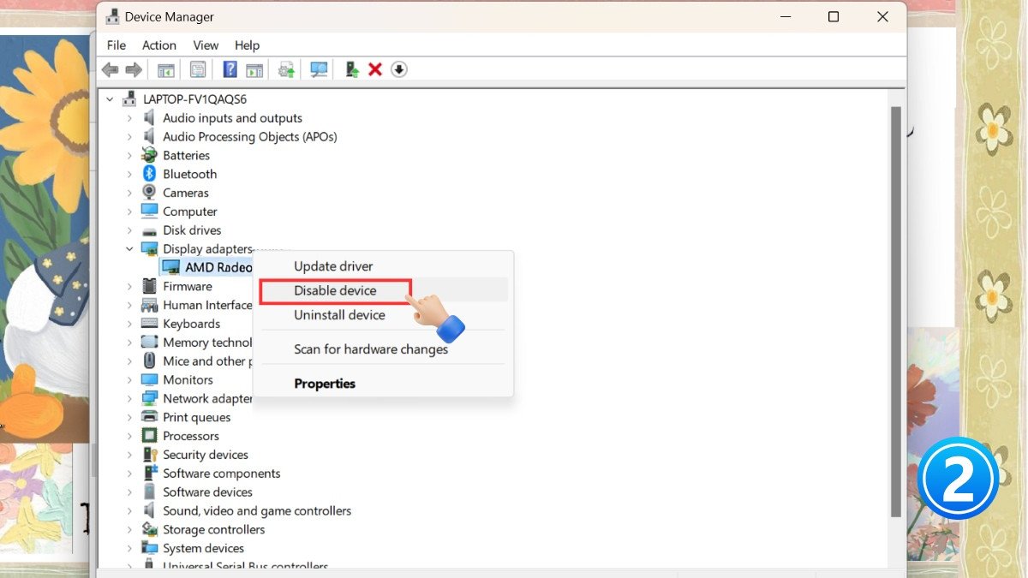The image size is (1028, 578).
Task: Click the Update device driver toolbar icon
Action: click(x=351, y=69)
